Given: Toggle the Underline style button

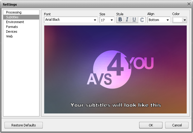Looking at the screenshot, I should point(134,20).
